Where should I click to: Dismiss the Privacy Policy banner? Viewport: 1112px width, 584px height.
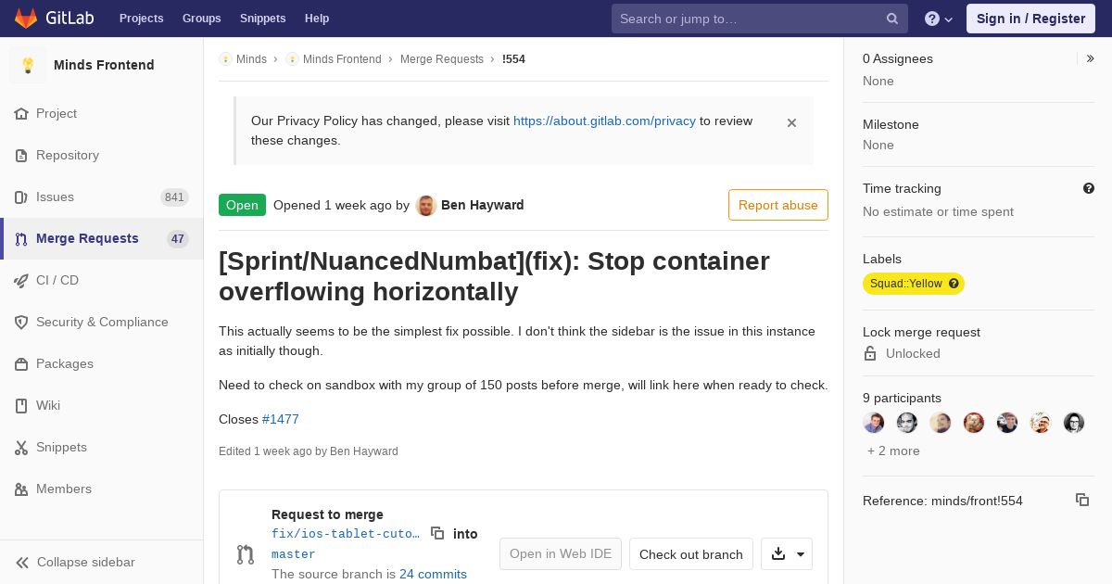(791, 122)
